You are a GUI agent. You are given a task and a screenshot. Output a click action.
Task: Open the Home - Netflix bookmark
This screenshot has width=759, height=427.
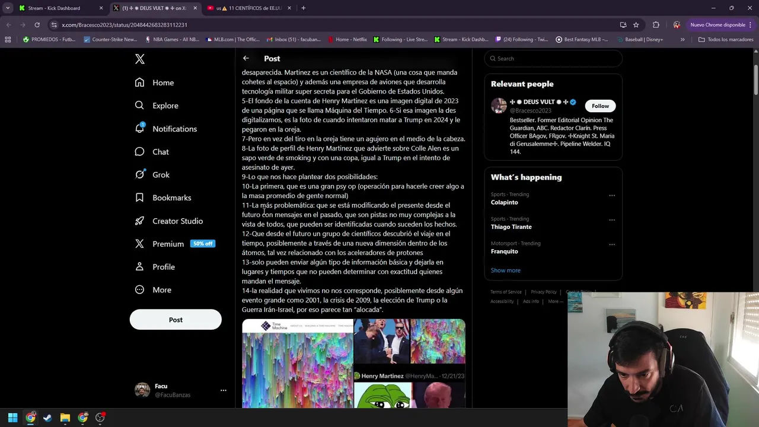pos(346,40)
